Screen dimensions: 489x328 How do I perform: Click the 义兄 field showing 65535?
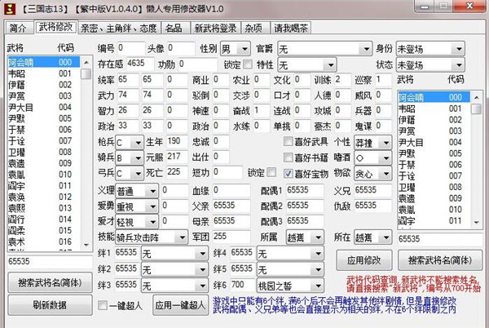(373, 190)
